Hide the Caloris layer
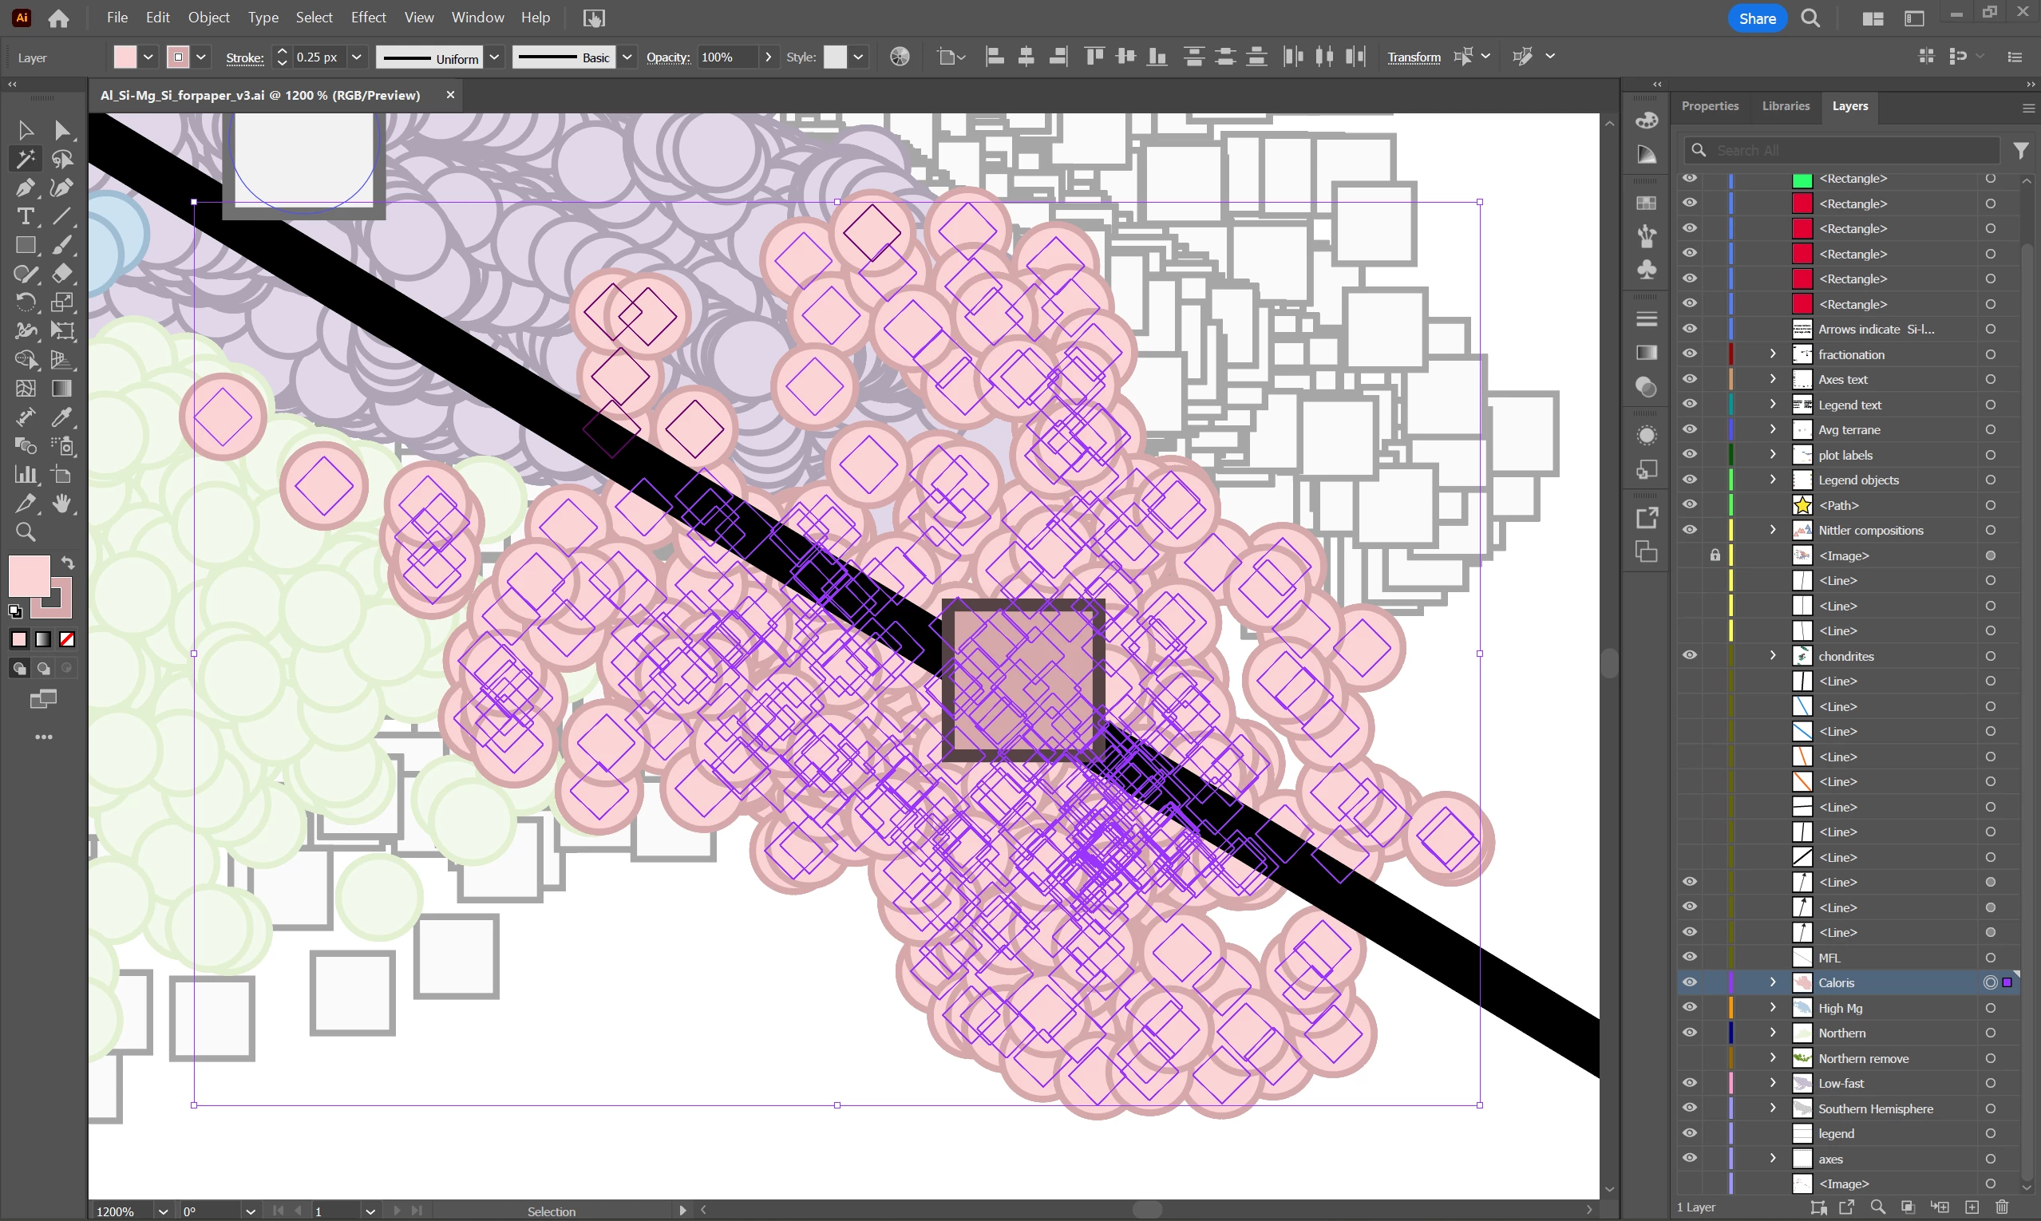Screen dimensions: 2041x1221 point(1689,982)
